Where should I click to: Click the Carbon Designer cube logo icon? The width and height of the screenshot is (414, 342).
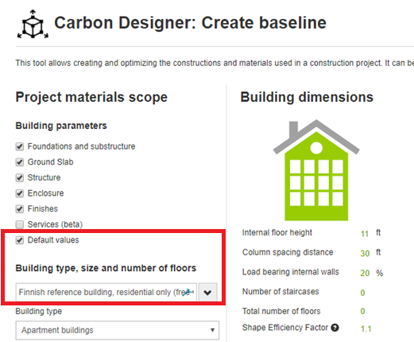[33, 24]
